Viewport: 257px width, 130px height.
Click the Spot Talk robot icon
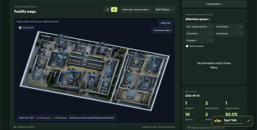click(x=218, y=121)
